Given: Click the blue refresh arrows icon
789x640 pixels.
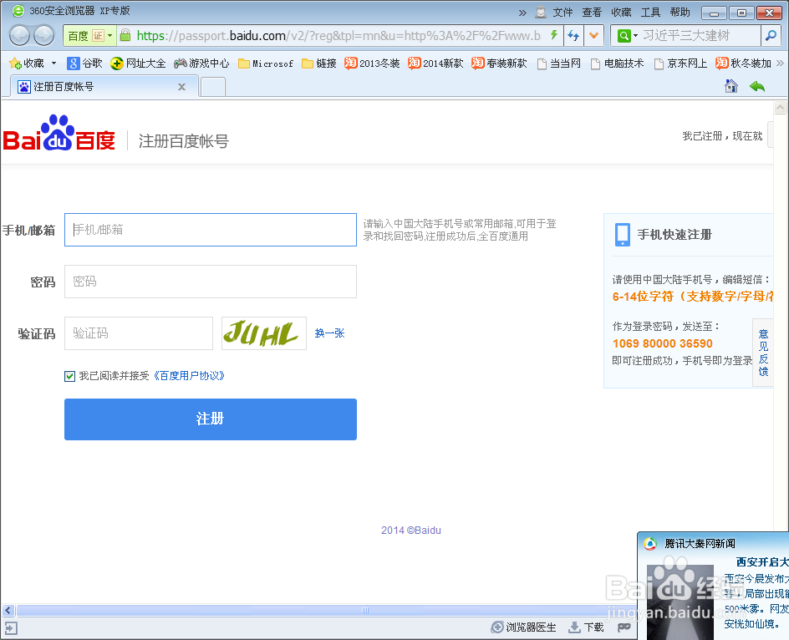Looking at the screenshot, I should tap(573, 36).
